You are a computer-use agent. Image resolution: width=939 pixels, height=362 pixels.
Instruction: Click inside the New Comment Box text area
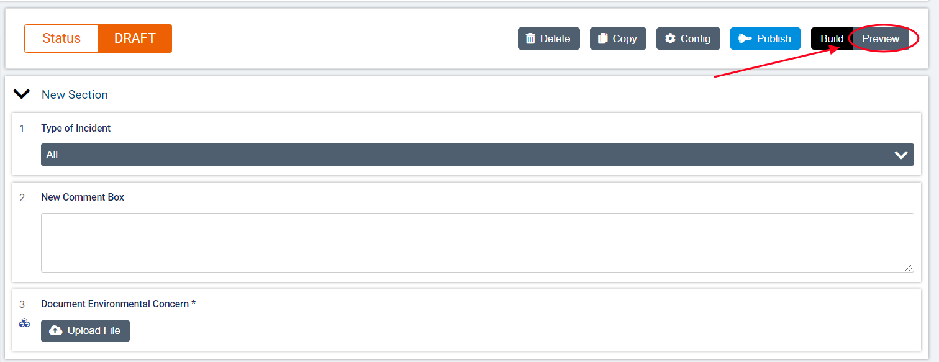click(477, 243)
